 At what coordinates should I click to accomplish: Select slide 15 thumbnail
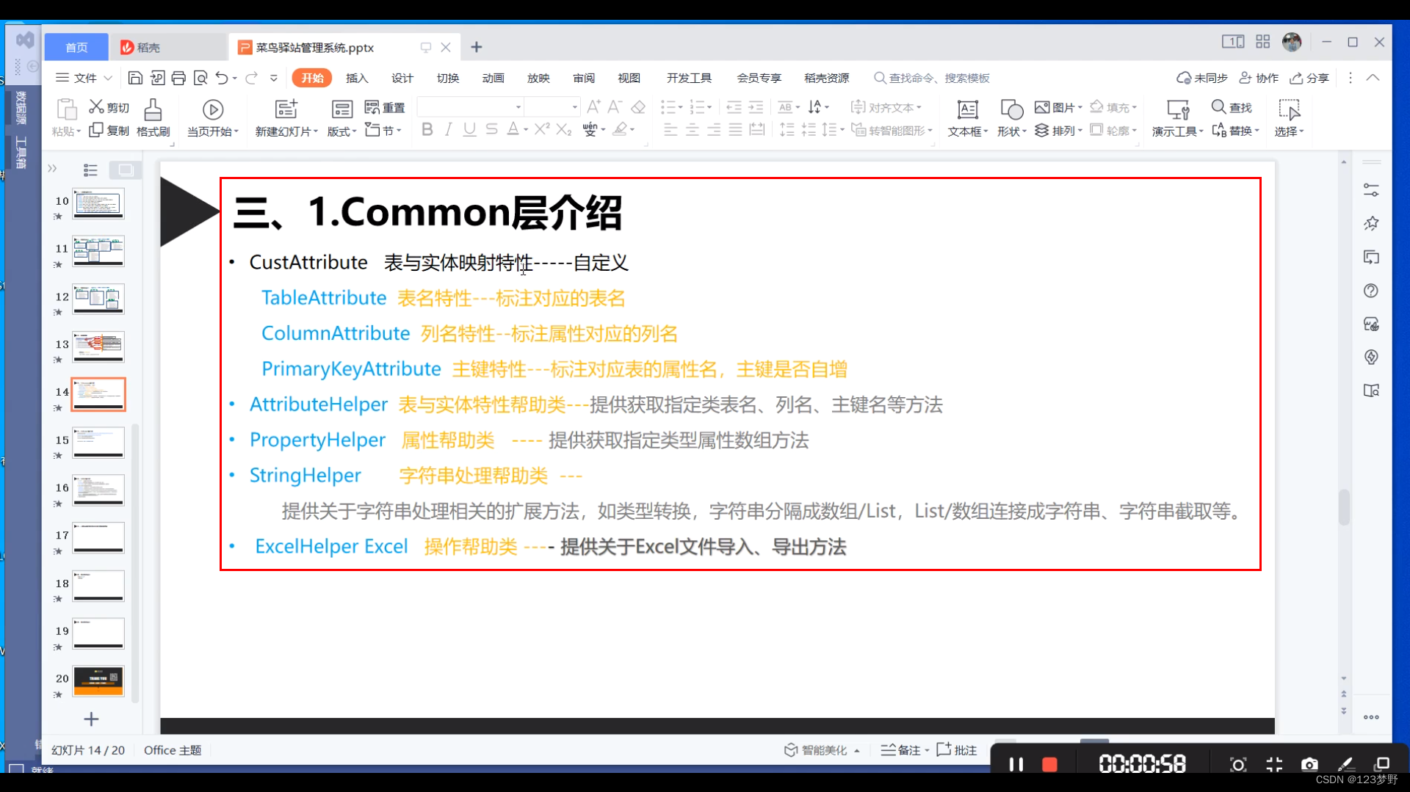98,442
